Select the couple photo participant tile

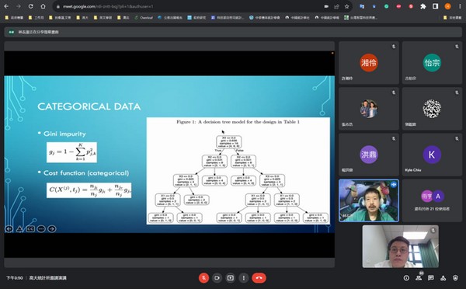369,109
